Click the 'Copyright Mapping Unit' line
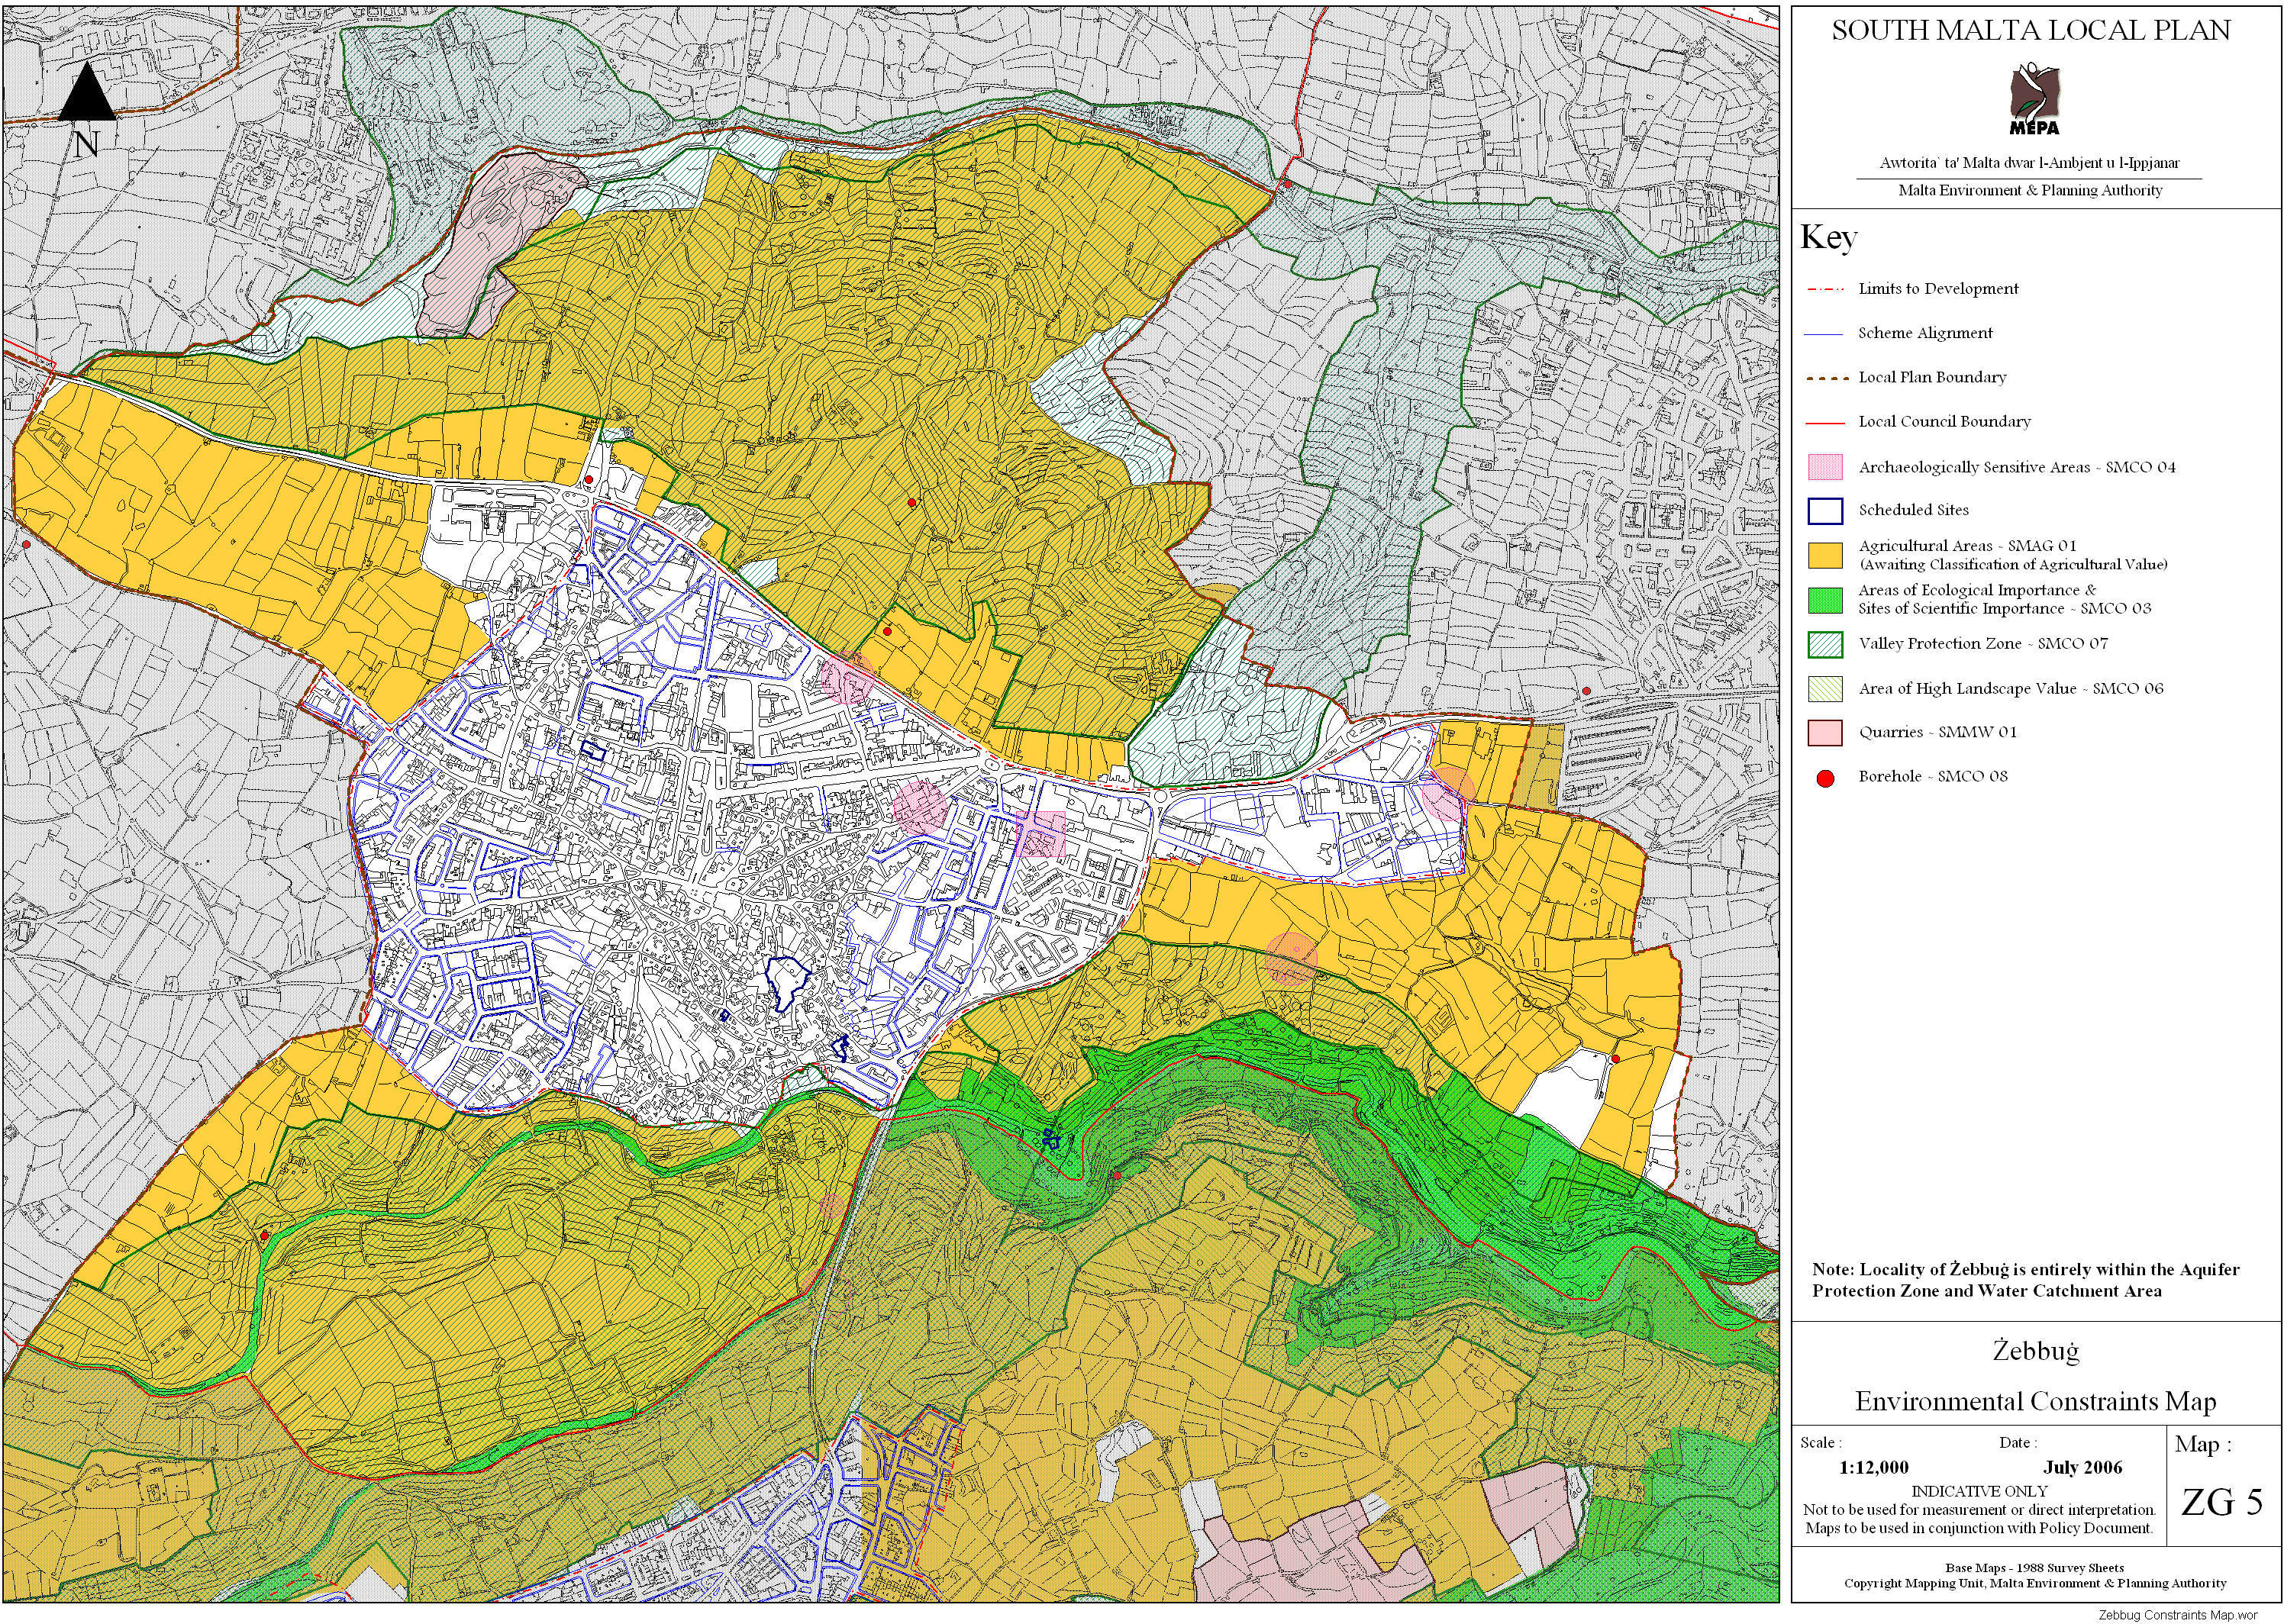This screenshot has width=2284, height=1624. (2035, 1583)
